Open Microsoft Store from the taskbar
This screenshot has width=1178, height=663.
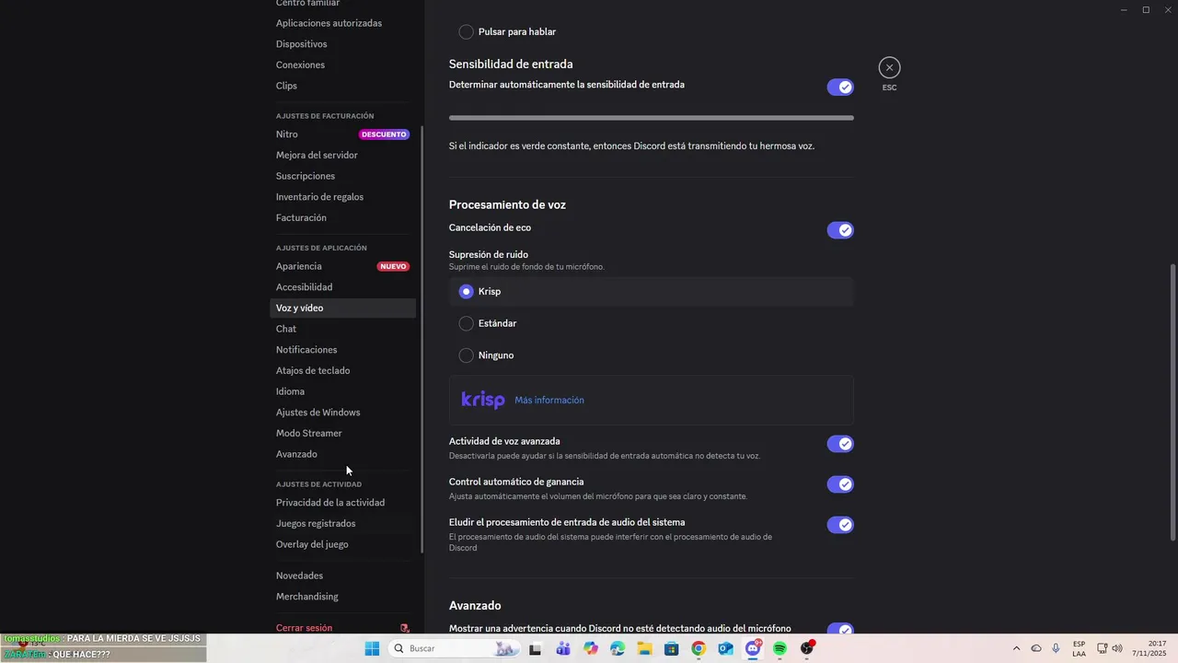[x=672, y=648]
